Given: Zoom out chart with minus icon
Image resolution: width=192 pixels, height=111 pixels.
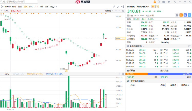Looking at the screenshot, I should click(120, 11).
